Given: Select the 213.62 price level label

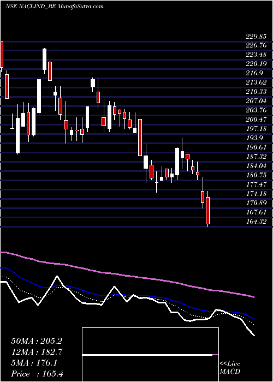Looking at the screenshot, I should coord(256,82).
